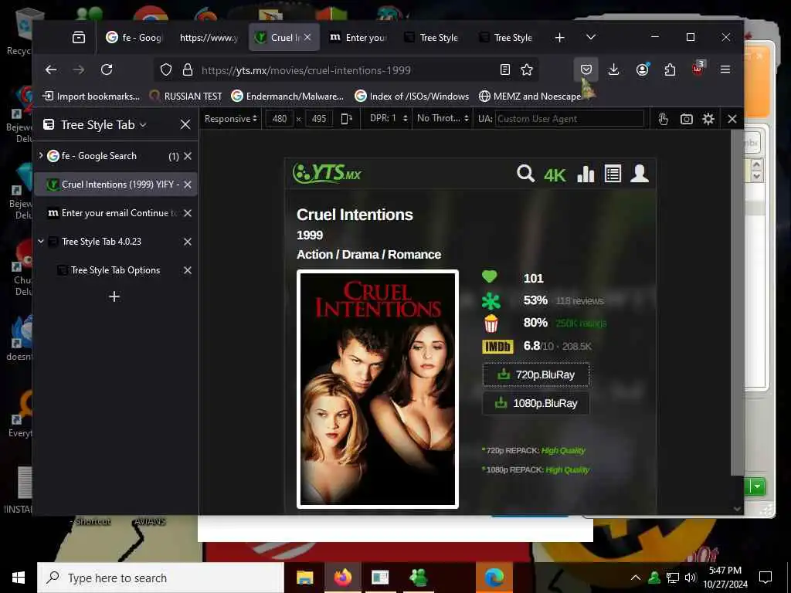791x593 pixels.
Task: Open Windows Start menu
Action: coord(19,578)
